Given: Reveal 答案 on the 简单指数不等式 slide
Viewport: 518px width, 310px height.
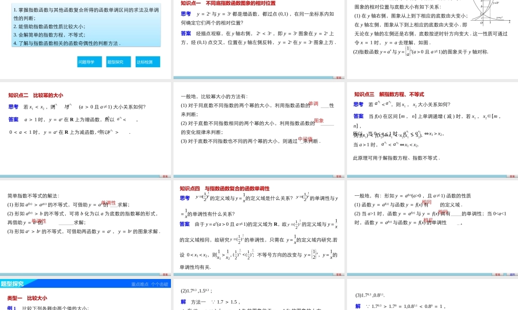Looking at the screenshot, I should 164,274.
